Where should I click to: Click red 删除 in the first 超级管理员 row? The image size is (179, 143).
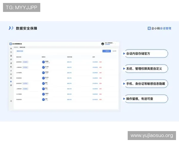[101, 62]
